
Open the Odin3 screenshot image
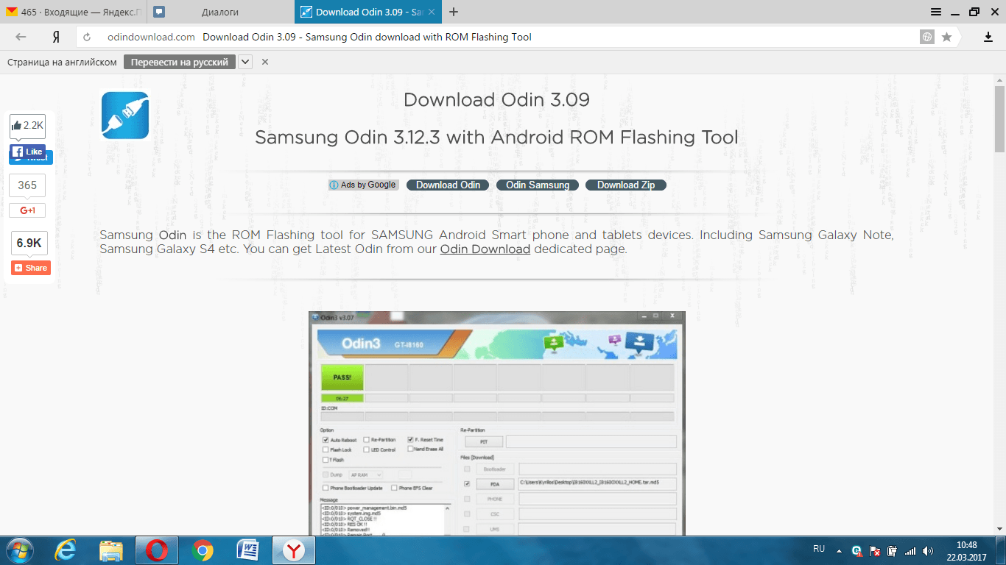tap(496, 423)
